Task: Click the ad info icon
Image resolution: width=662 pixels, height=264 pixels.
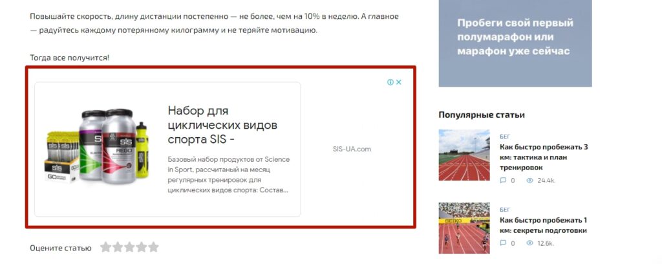Action: click(390, 82)
